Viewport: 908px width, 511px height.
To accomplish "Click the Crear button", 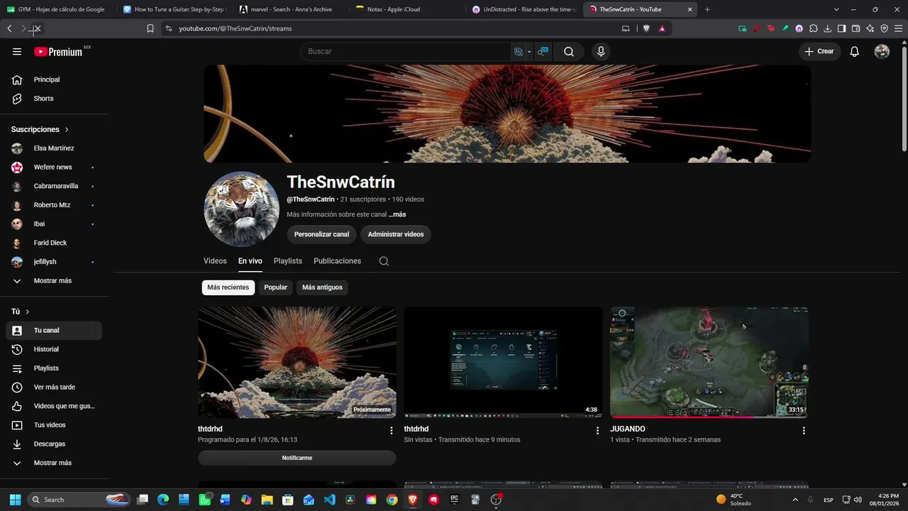I will pyautogui.click(x=819, y=51).
